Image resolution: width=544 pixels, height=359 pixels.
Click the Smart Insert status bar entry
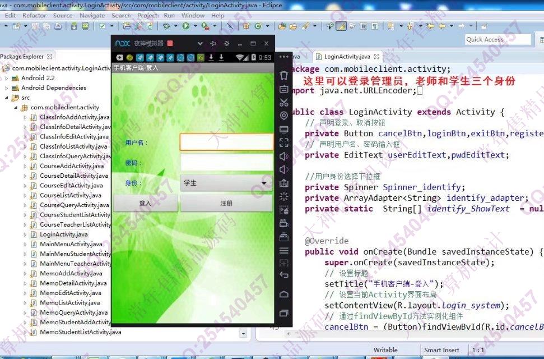(441, 350)
